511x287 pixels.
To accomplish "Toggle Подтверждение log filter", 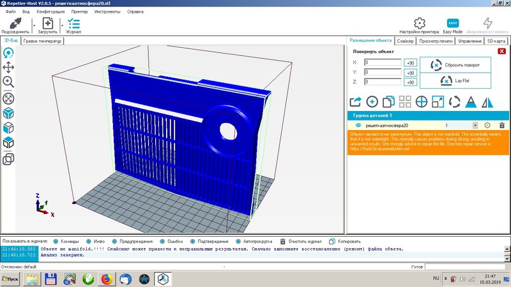I will 210,242.
